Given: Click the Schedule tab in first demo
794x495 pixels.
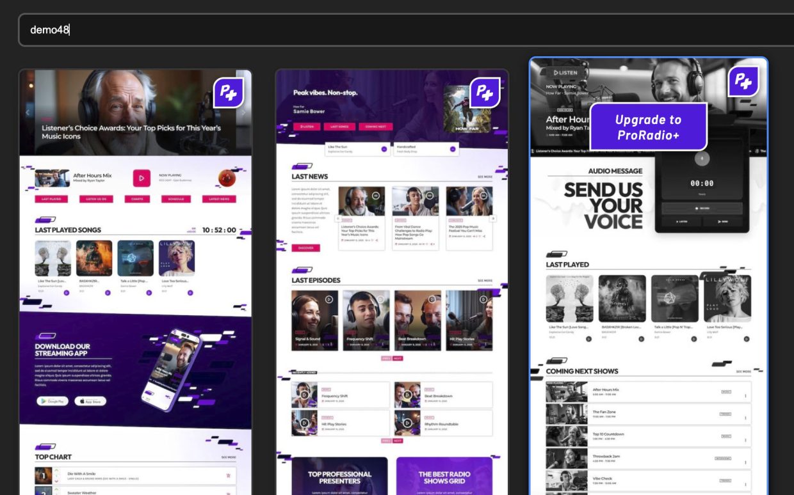Looking at the screenshot, I should pyautogui.click(x=176, y=199).
